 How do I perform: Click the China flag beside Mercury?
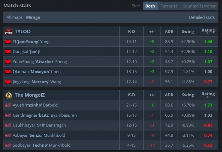8,82
